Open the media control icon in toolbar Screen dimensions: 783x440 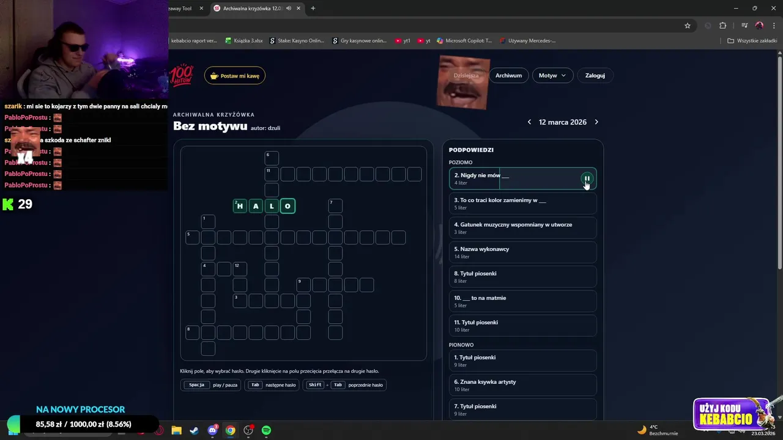(744, 26)
